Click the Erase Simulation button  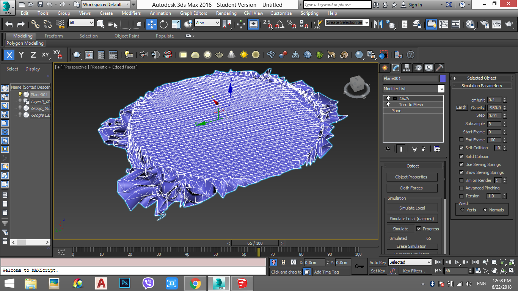(412, 246)
